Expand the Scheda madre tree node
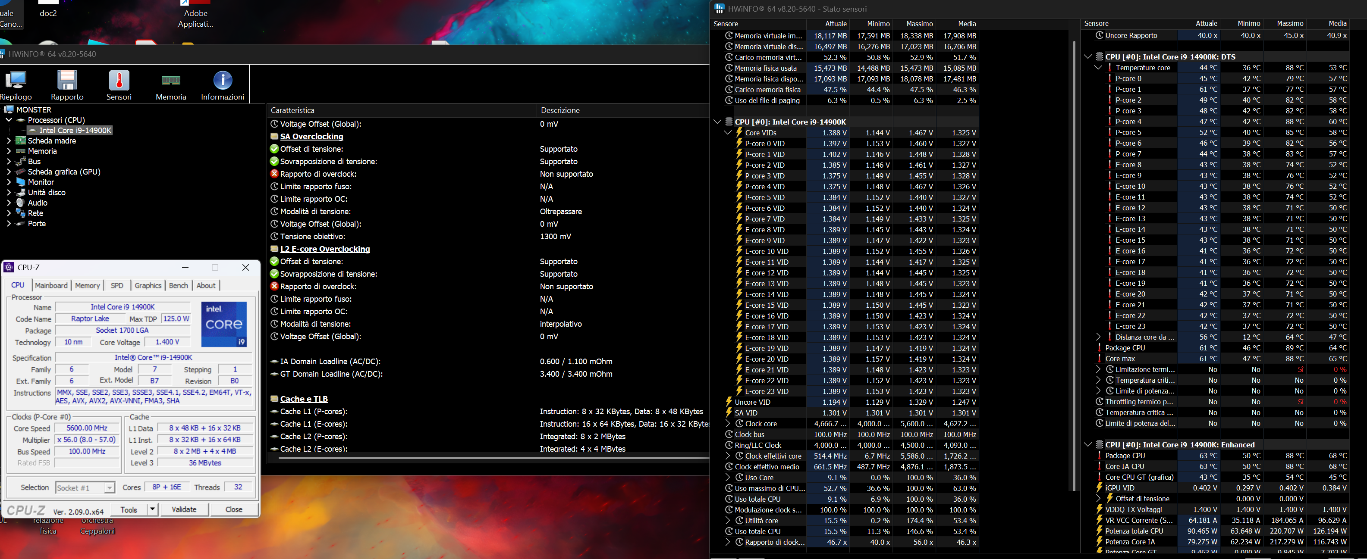Image resolution: width=1367 pixels, height=559 pixels. tap(9, 141)
